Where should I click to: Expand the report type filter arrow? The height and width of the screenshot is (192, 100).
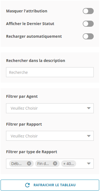point(89,164)
